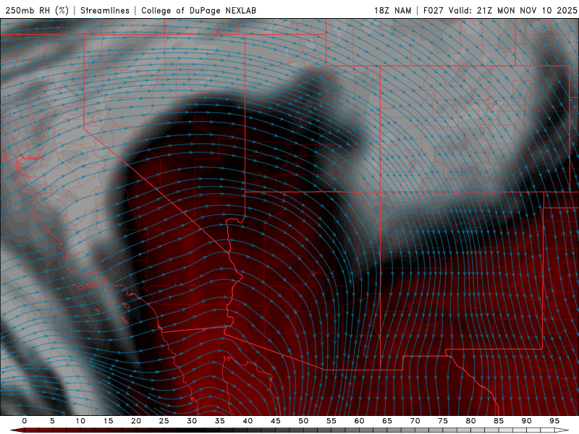This screenshot has height=434, width=579.
Task: Click the '70' colorbar scale label
Action: [x=415, y=421]
